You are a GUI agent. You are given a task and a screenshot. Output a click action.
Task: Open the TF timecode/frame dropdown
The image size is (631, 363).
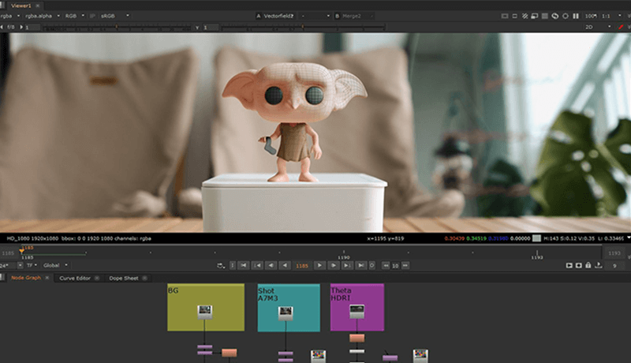[32, 265]
